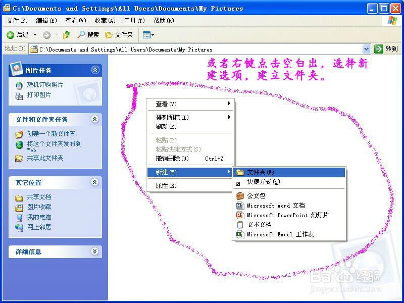Select 新建(W) context menu item
The width and height of the screenshot is (404, 303).
[x=190, y=172]
